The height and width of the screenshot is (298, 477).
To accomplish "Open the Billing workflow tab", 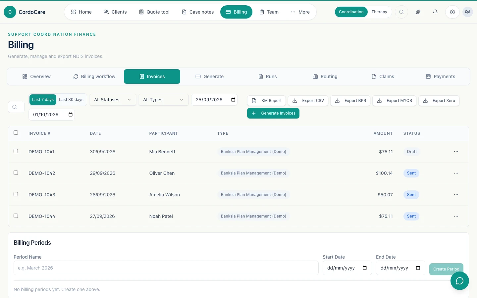I will click(94, 76).
